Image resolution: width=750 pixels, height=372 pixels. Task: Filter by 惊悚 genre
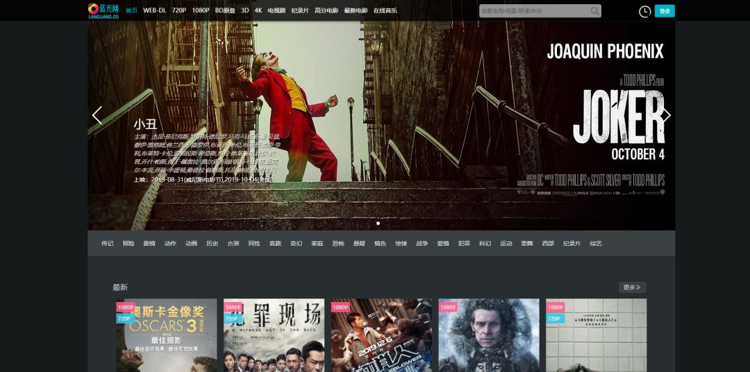[401, 244]
